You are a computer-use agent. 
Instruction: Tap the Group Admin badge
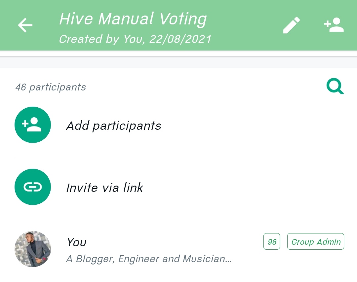pyautogui.click(x=316, y=241)
